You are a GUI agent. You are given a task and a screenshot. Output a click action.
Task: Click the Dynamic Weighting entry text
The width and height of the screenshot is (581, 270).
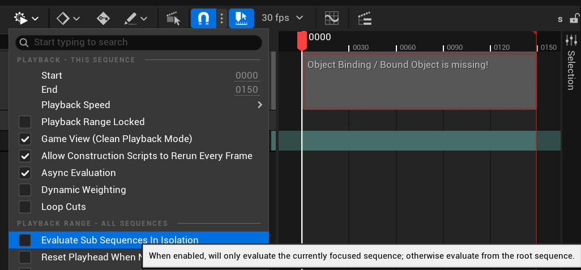pyautogui.click(x=84, y=190)
